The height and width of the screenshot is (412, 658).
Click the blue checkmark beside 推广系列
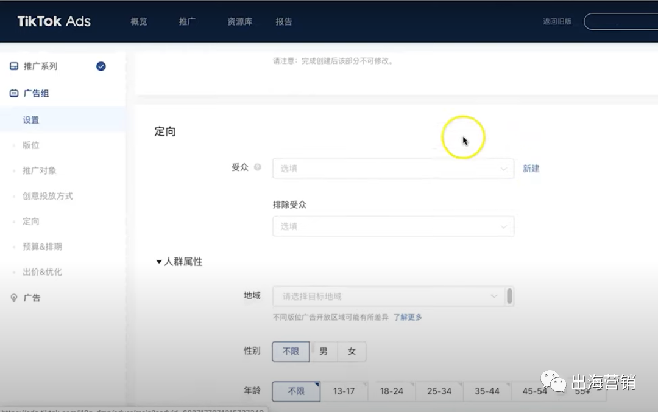point(101,66)
